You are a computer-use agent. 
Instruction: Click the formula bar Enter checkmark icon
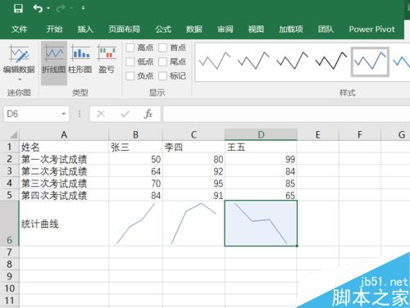[125, 114]
